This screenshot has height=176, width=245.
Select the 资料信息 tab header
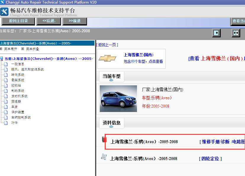point(112,123)
